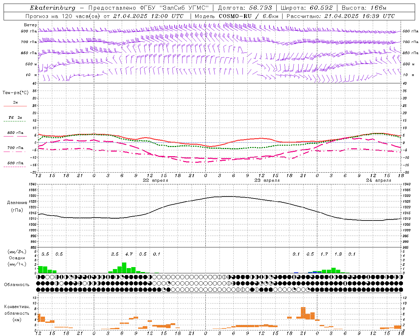Click the "24 апреля" date label
The image size is (420, 336).
pyautogui.click(x=378, y=180)
